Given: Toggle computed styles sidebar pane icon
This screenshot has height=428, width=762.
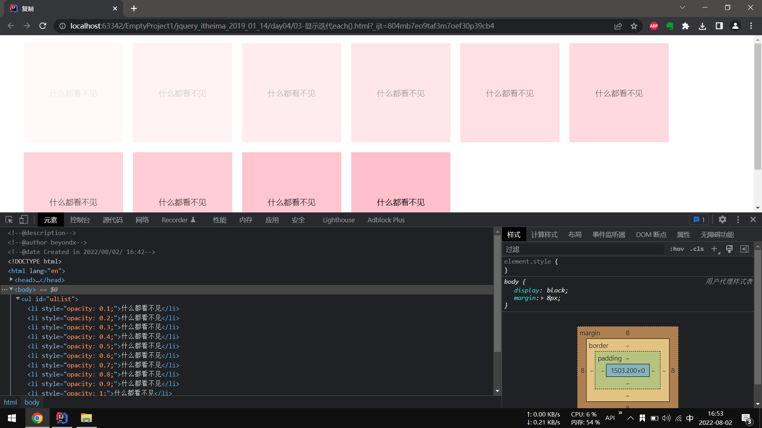Looking at the screenshot, I should point(745,249).
